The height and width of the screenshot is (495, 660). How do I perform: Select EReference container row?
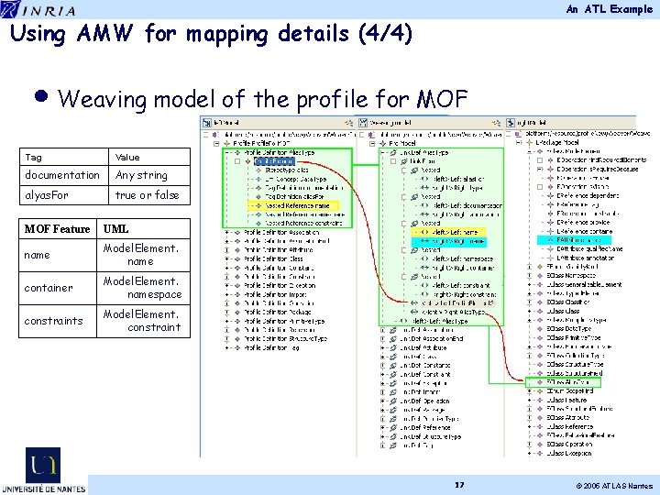point(585,231)
